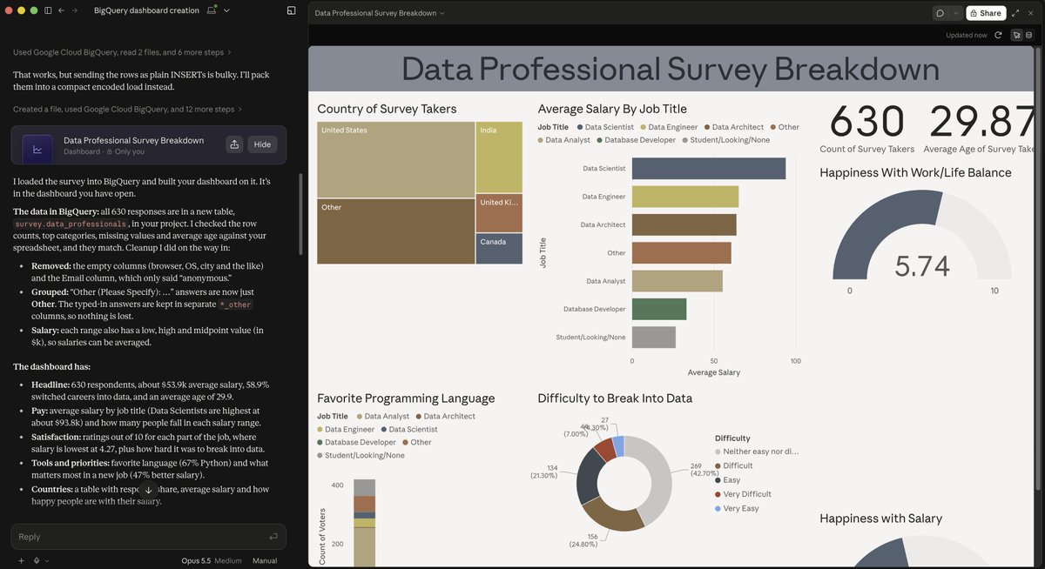Screen dimensions: 1045x569
Task: Toggle Easy in Difficulty legend
Action: click(x=727, y=479)
